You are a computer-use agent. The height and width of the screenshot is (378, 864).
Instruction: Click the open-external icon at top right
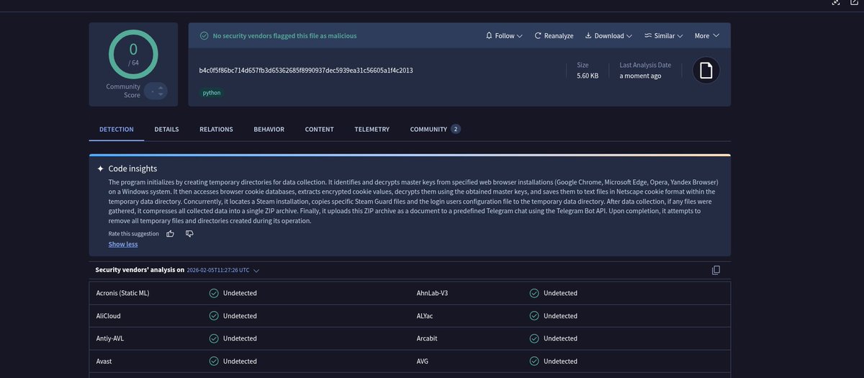click(x=854, y=2)
